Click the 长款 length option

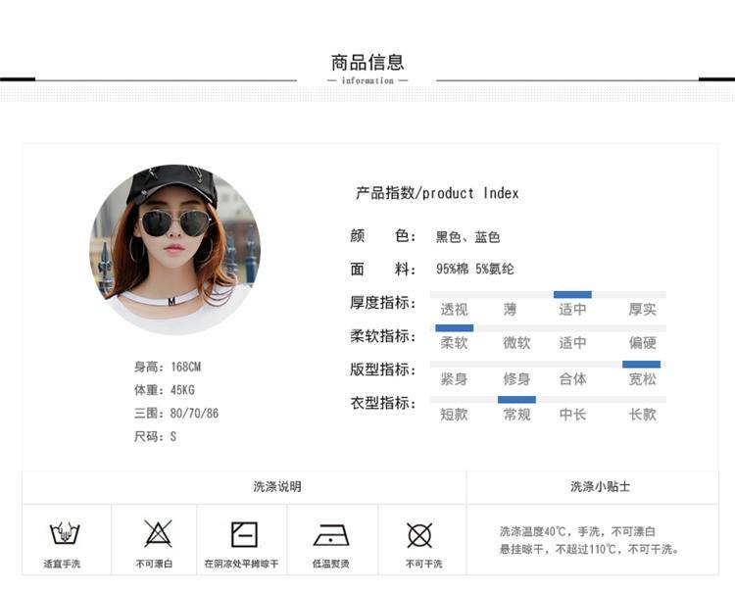[x=642, y=415]
